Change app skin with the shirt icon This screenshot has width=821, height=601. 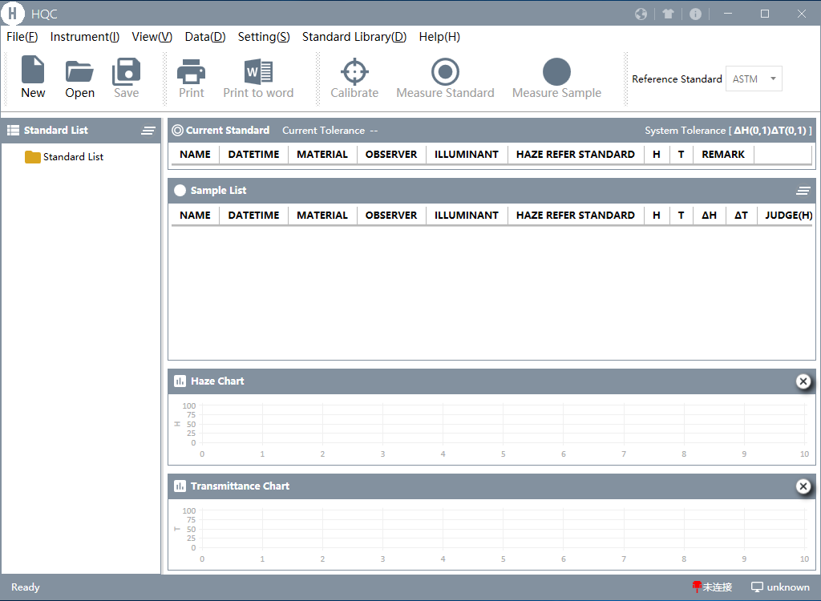click(x=669, y=14)
